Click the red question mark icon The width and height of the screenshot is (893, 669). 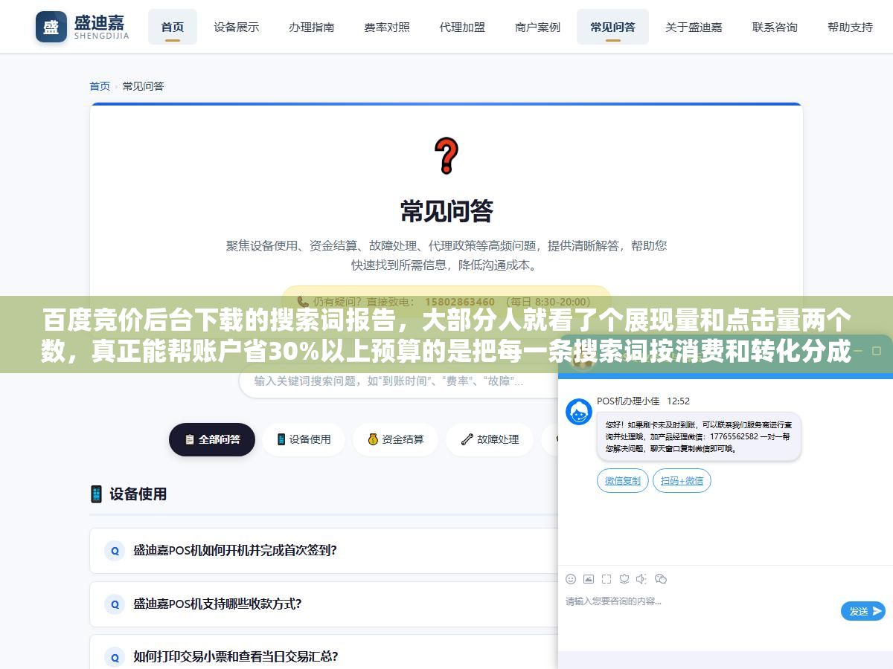coord(446,156)
